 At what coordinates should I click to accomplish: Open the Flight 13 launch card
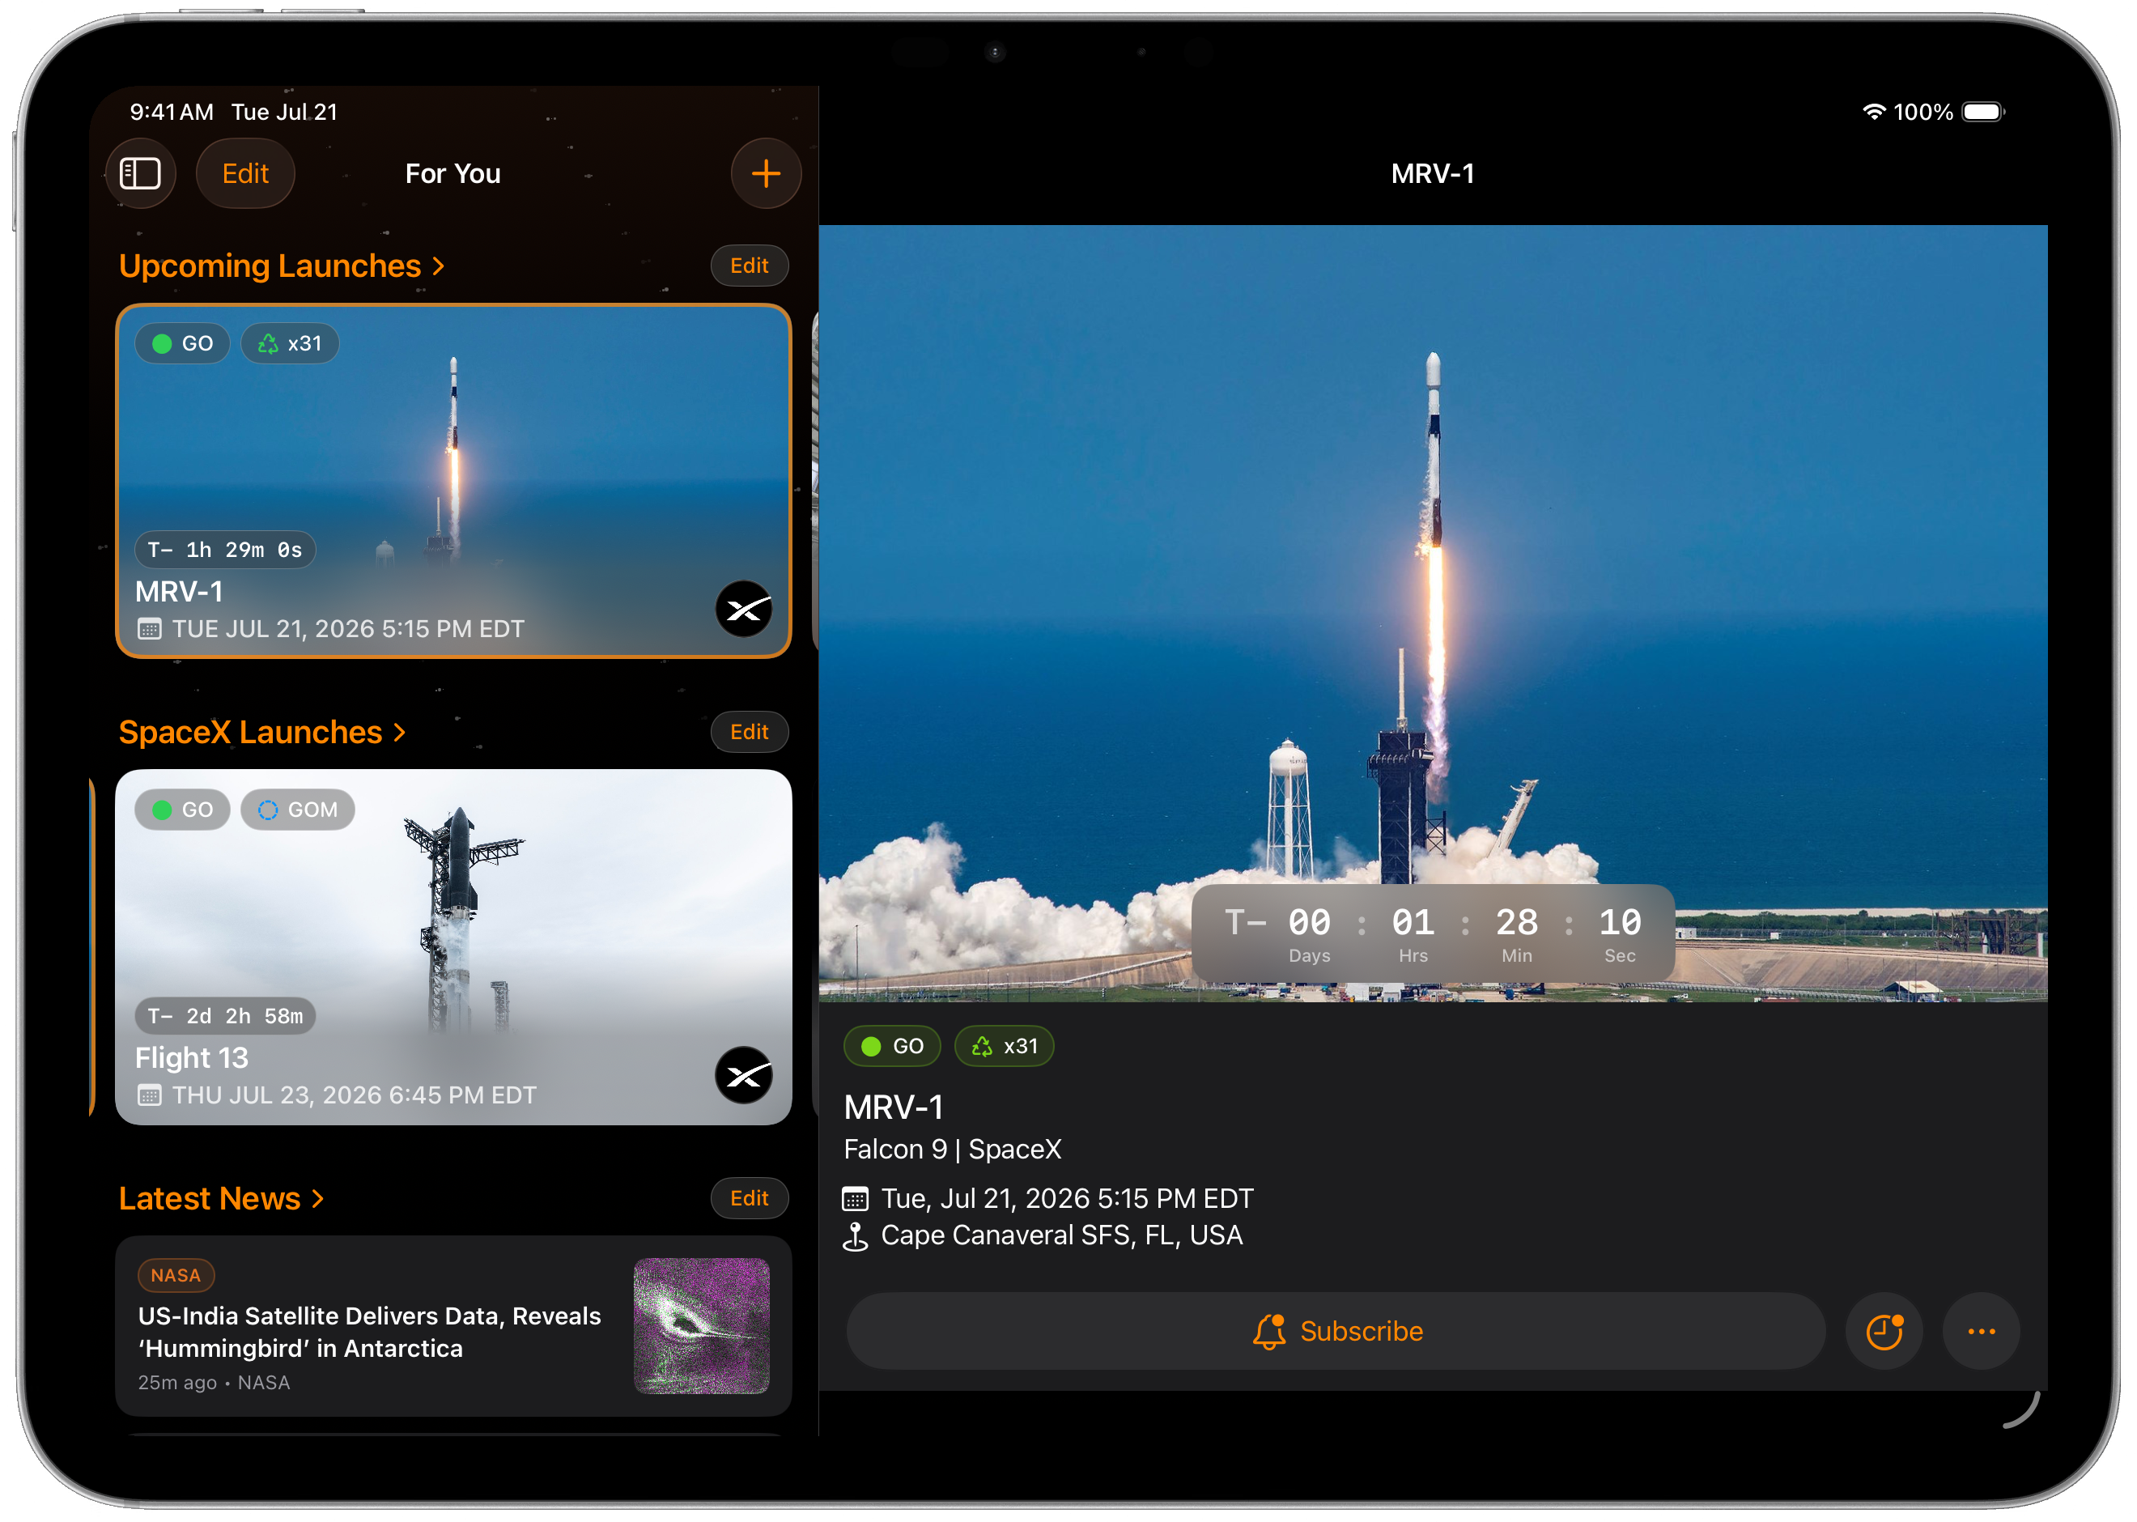coord(453,947)
